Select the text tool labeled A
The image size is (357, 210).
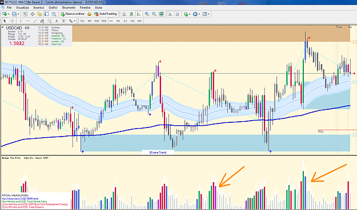57,21
